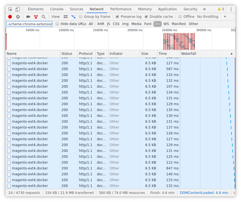
Task: Open the No throttling dropdown
Action: [212, 17]
